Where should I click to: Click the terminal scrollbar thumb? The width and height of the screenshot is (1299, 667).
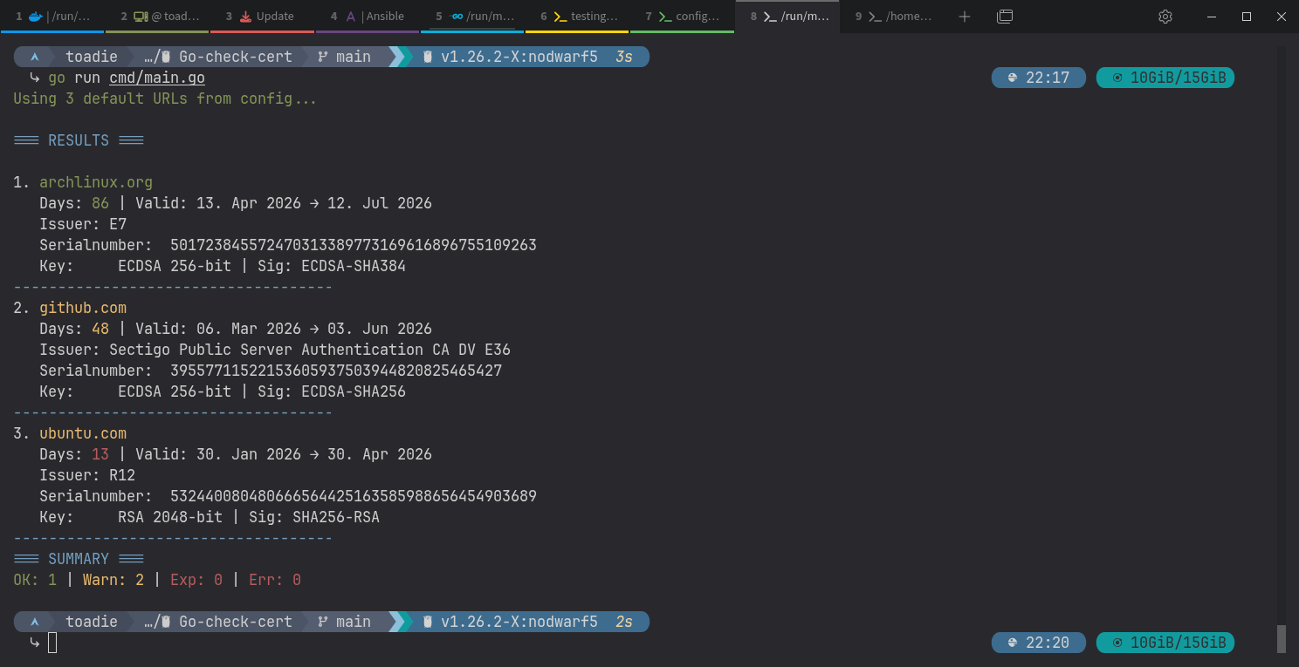(x=1282, y=639)
